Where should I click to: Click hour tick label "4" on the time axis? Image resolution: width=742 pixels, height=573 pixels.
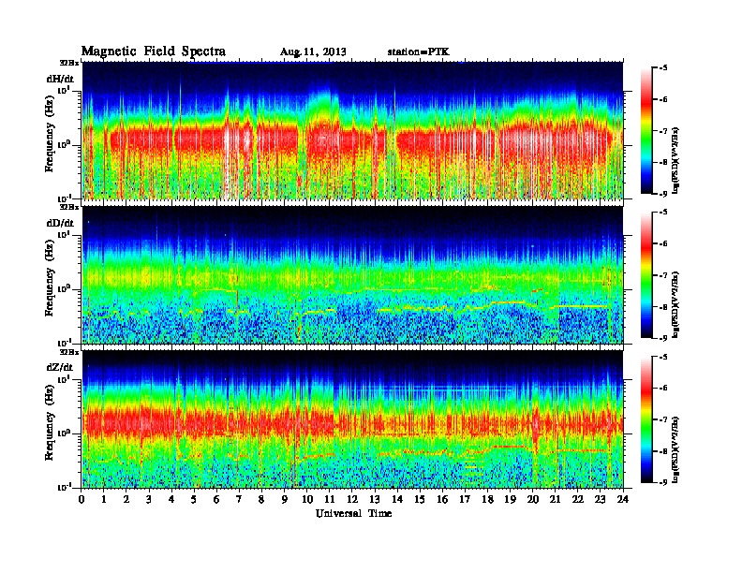click(171, 500)
